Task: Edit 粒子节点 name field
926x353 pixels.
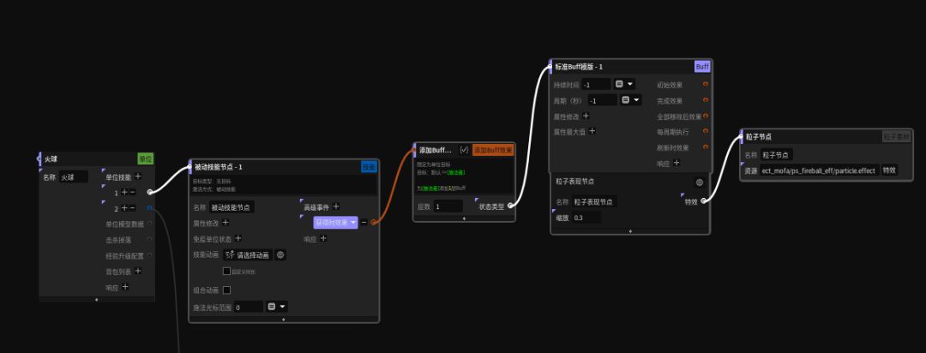Action: coord(776,155)
